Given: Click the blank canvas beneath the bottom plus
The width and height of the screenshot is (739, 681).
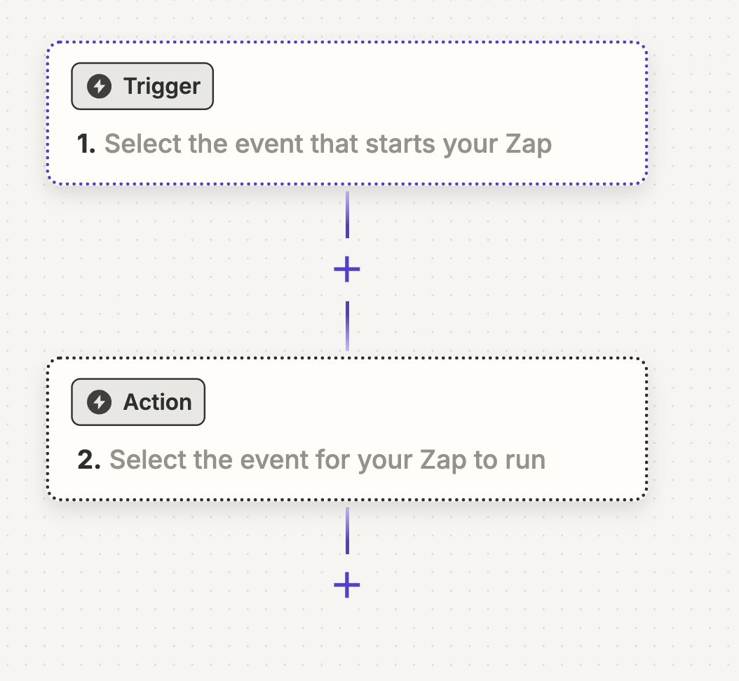Looking at the screenshot, I should (347, 645).
